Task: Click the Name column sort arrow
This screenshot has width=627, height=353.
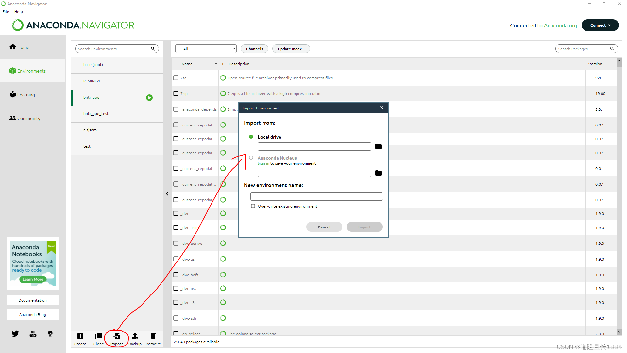Action: [216, 64]
